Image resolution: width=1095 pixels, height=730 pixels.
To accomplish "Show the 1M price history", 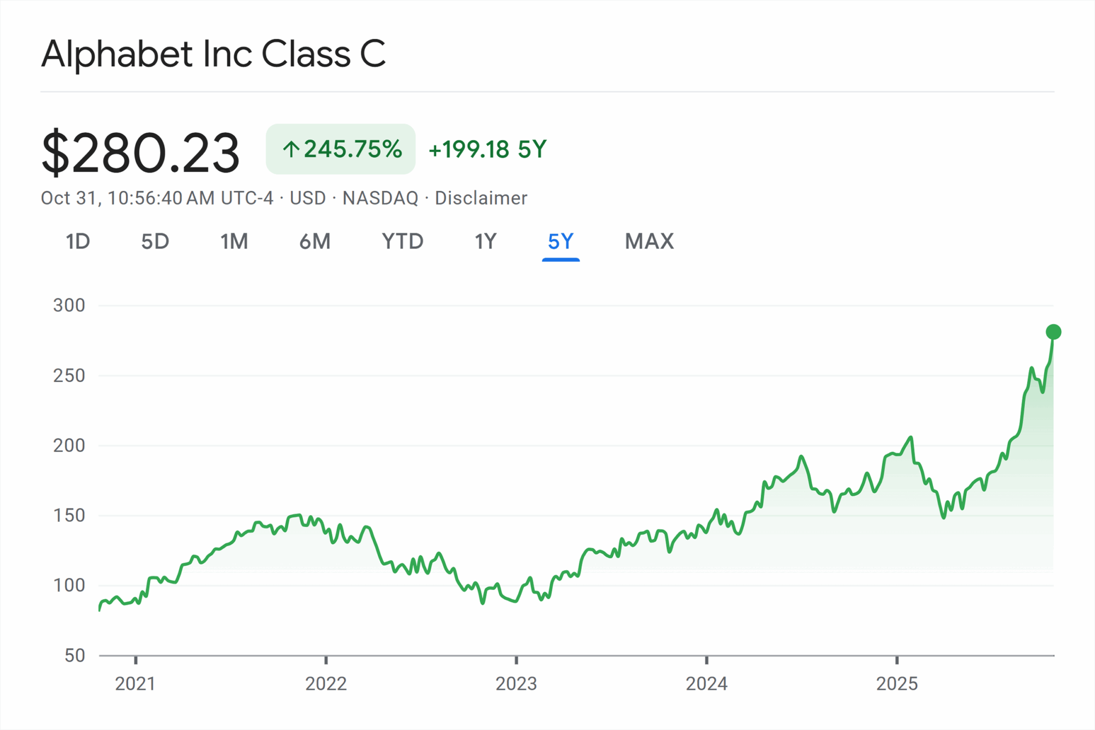I will click(234, 242).
